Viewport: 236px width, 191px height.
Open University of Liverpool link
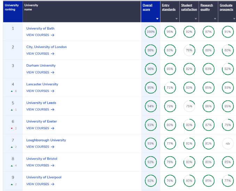(44, 177)
